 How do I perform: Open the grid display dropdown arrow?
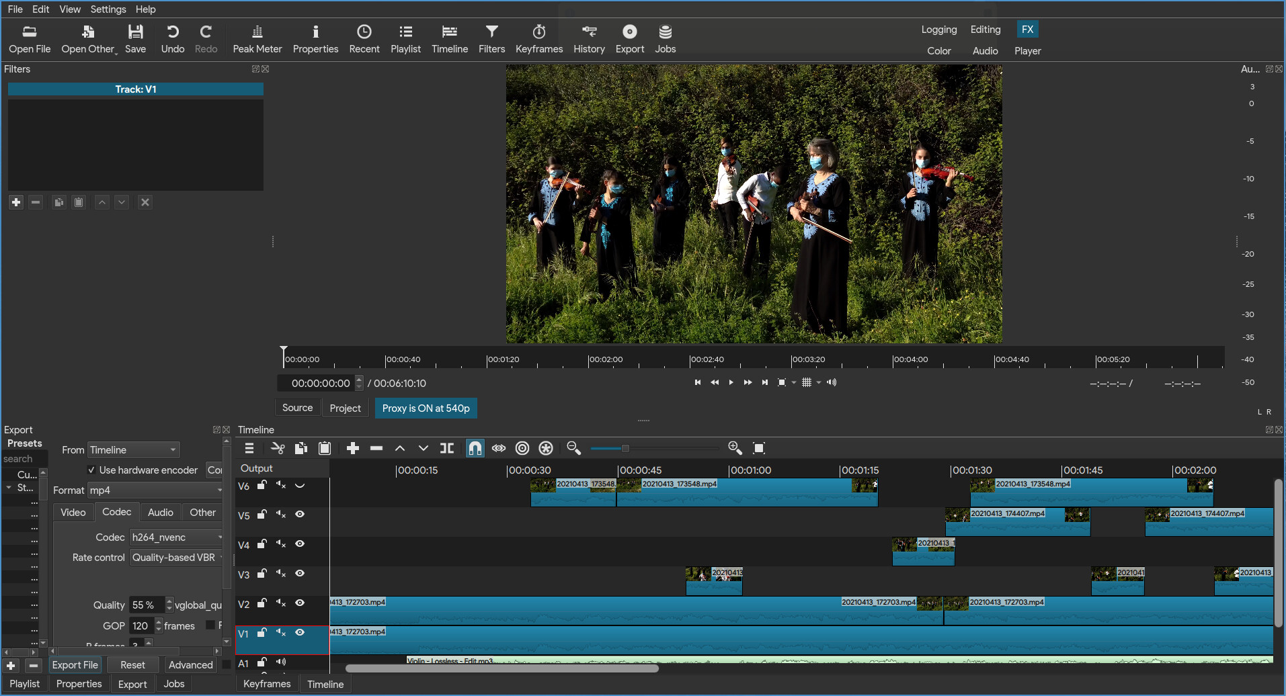click(x=819, y=383)
